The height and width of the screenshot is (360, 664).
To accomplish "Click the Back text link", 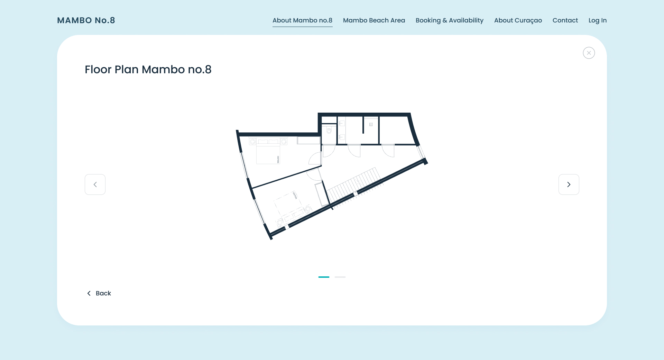I will 103,293.
